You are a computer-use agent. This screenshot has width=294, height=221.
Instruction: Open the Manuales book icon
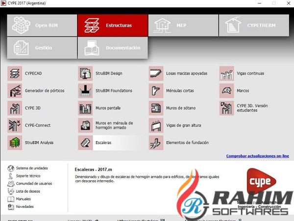(11, 199)
